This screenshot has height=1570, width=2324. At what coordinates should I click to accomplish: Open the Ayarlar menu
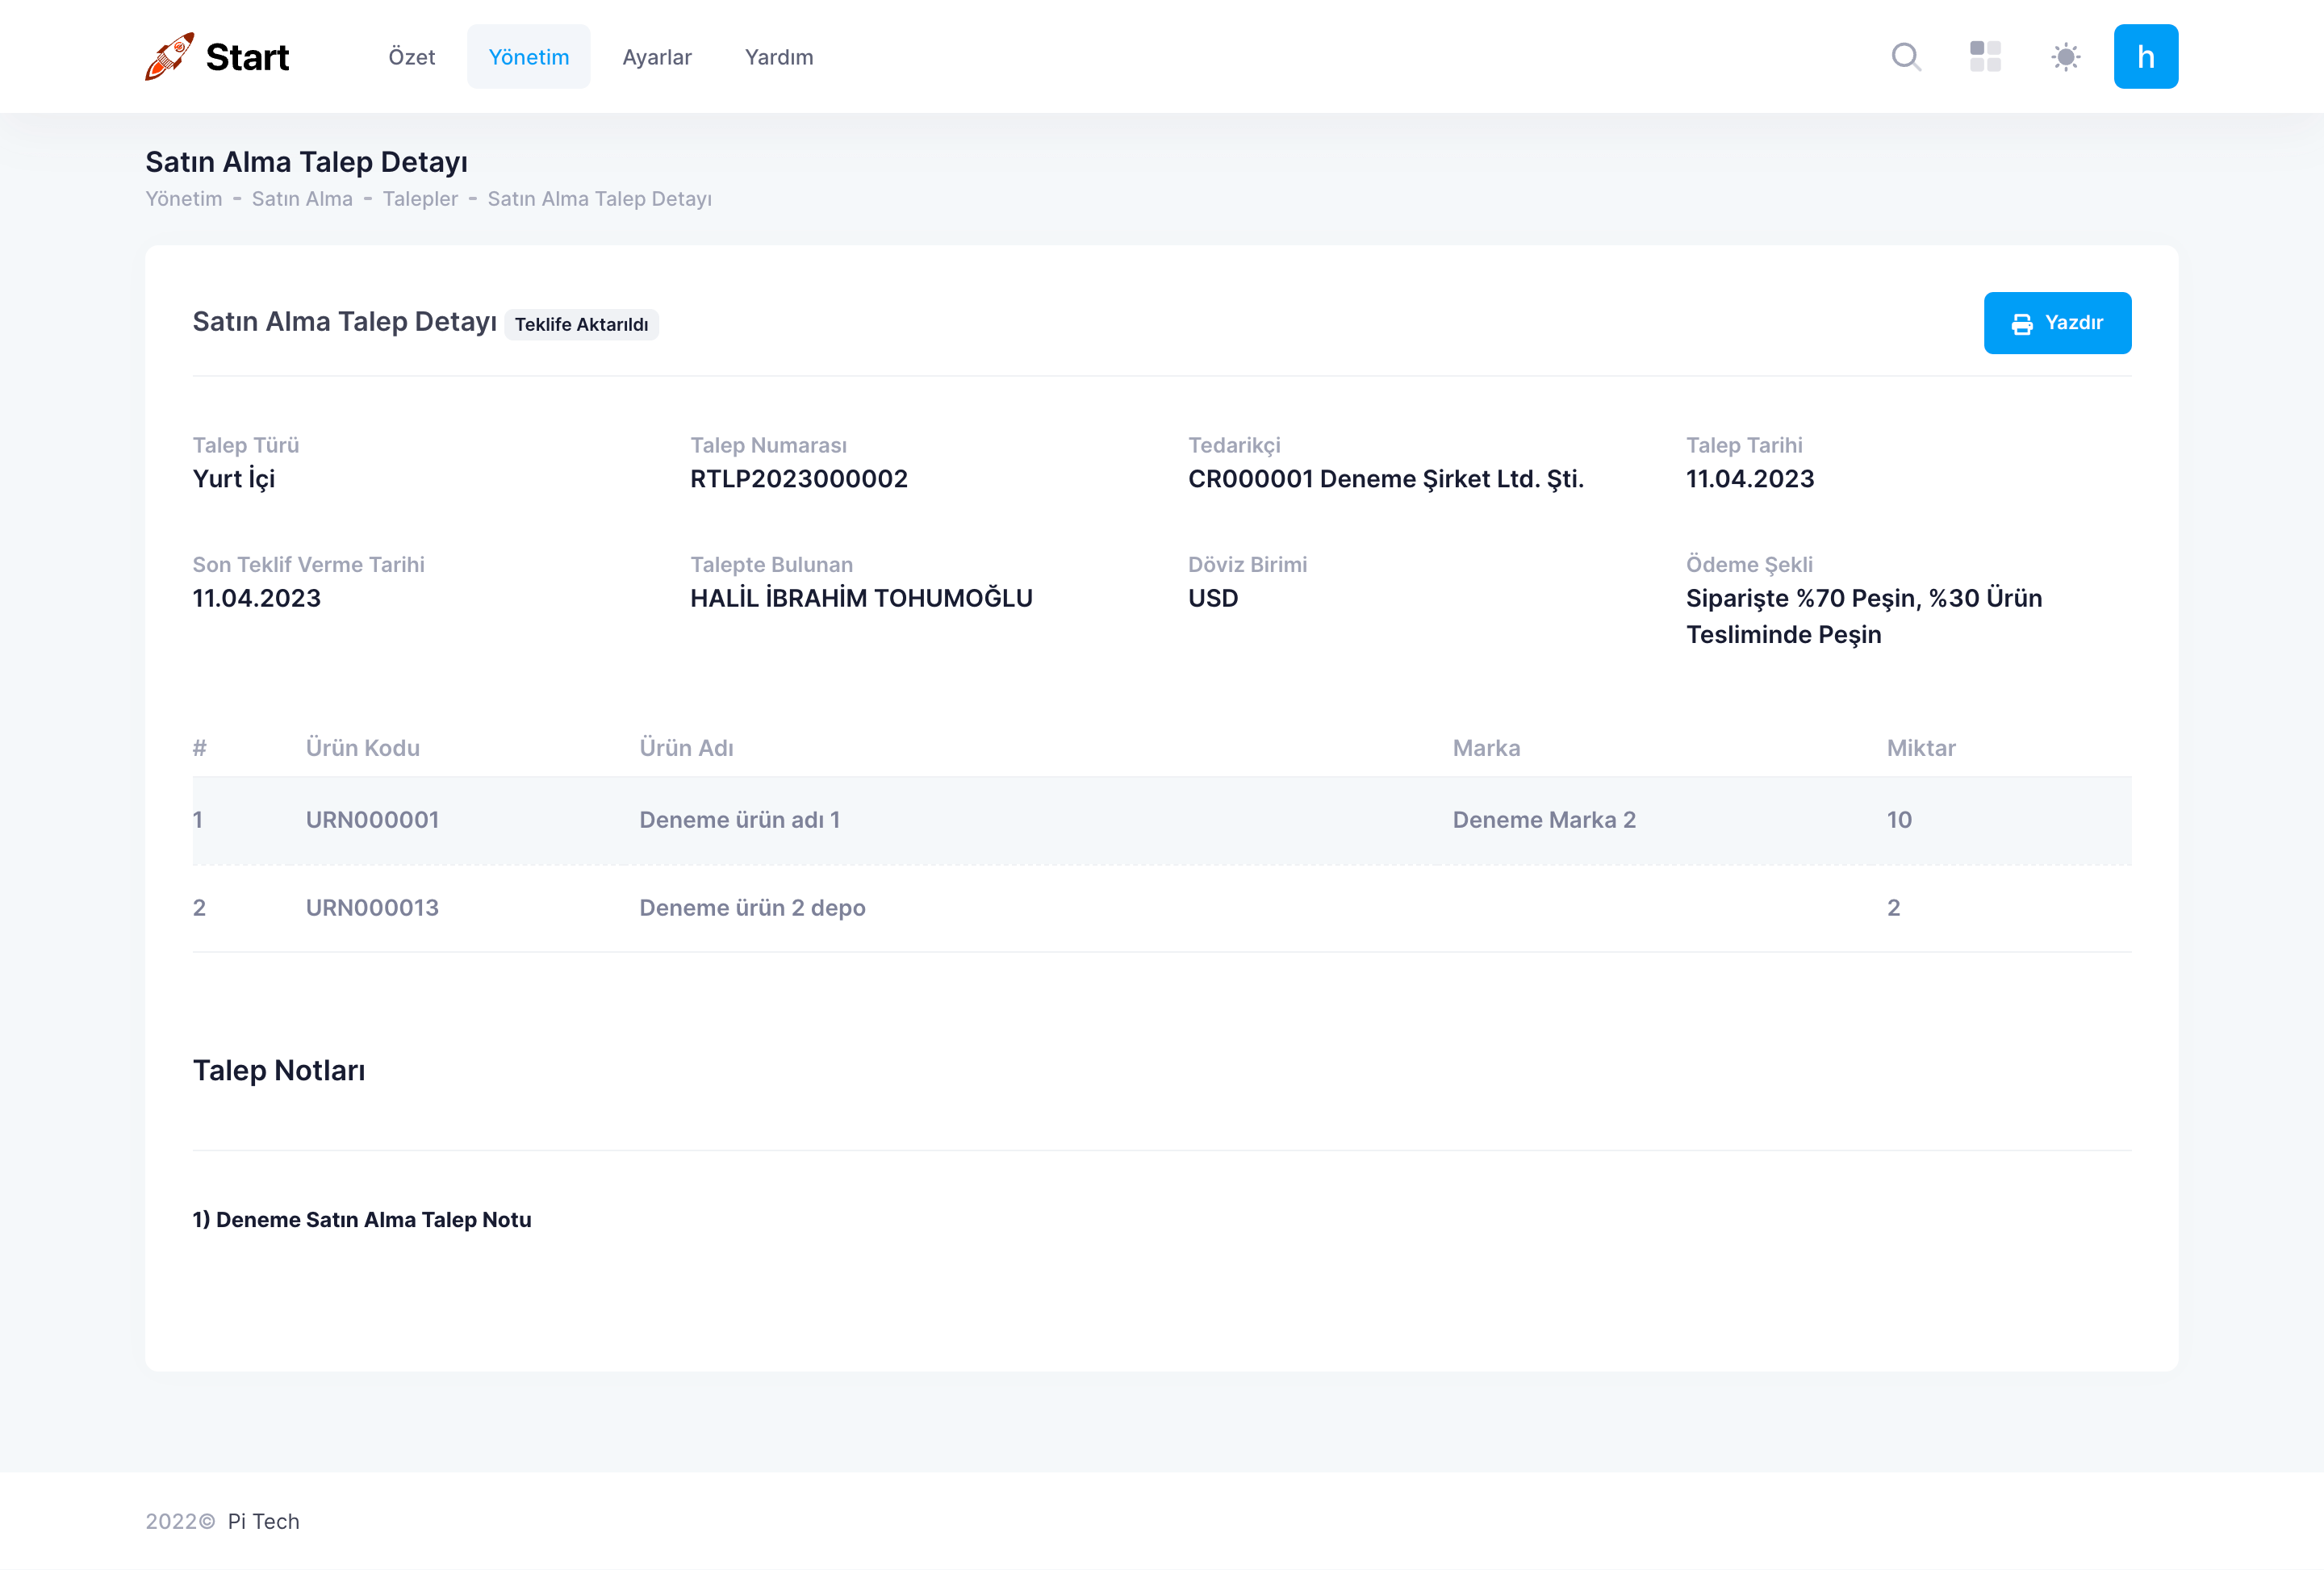656,57
